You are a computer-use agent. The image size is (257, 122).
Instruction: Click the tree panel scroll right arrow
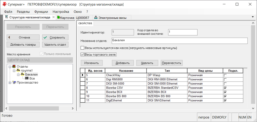(x=73, y=108)
